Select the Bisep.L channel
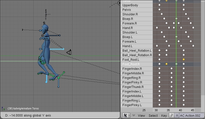Screen dimensions: 205x119 [x=137, y=37]
